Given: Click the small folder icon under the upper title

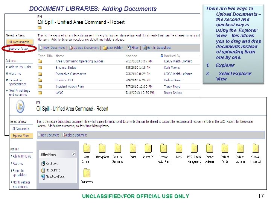Looking at the screenshot, I should click(40, 27).
